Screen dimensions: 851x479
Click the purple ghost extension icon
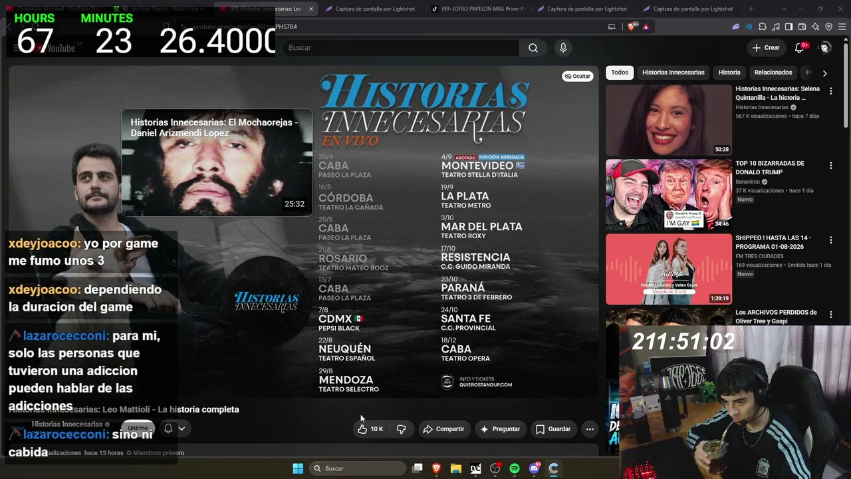(x=736, y=27)
